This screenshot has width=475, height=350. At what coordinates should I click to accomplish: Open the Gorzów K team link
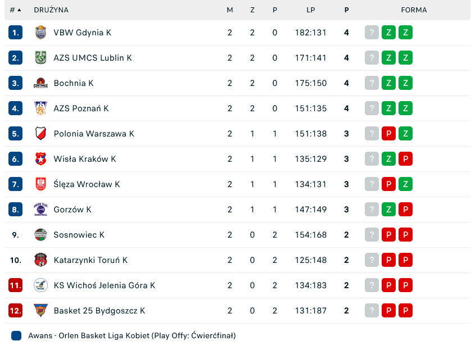pos(73,210)
